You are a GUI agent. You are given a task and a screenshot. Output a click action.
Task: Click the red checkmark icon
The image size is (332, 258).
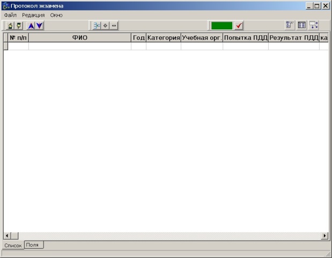(239, 26)
